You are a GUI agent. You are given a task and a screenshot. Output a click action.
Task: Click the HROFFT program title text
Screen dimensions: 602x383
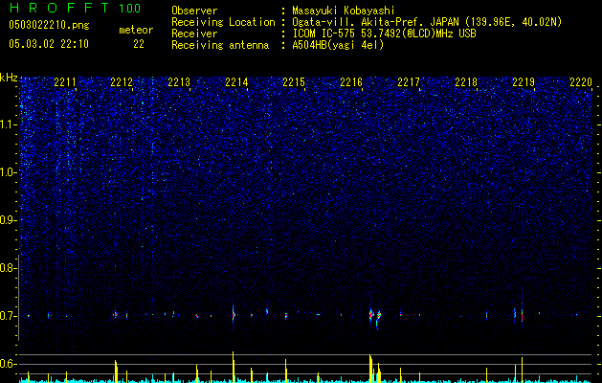[59, 8]
